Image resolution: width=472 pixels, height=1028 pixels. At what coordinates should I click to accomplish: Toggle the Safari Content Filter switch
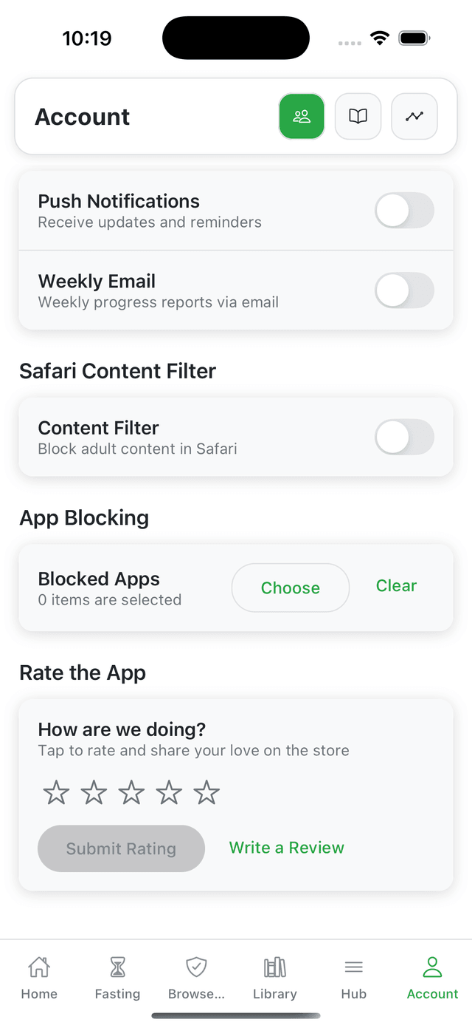(404, 437)
